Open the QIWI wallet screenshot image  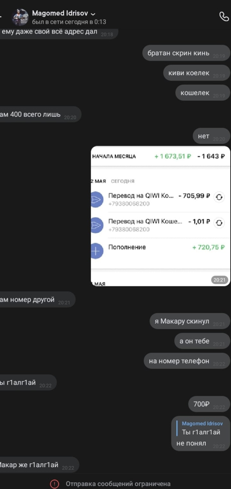[161, 216]
